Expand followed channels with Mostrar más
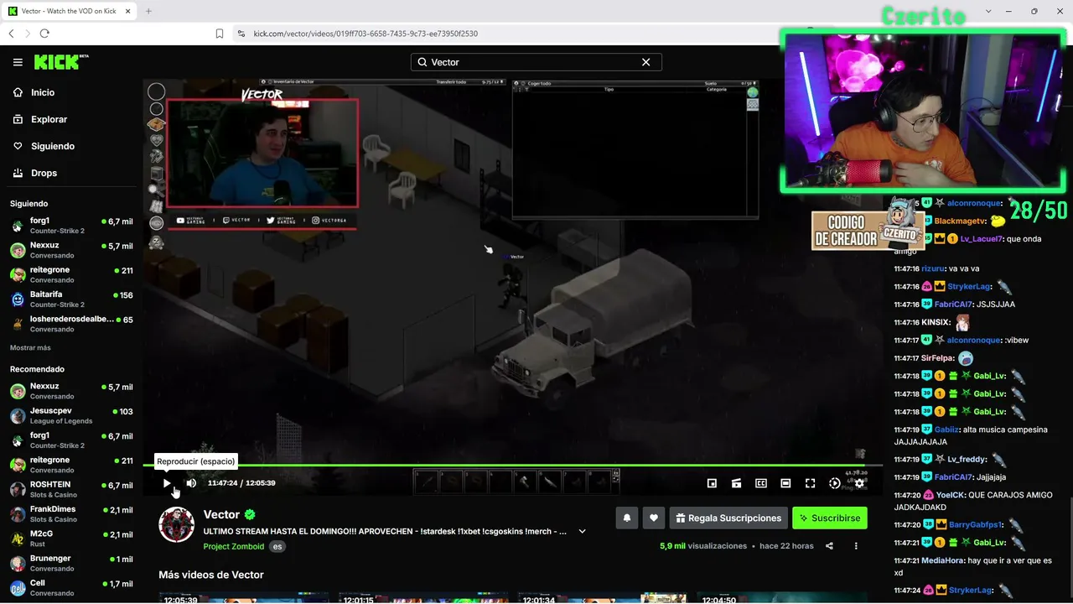Viewport: 1073px width, 604px height. point(30,347)
